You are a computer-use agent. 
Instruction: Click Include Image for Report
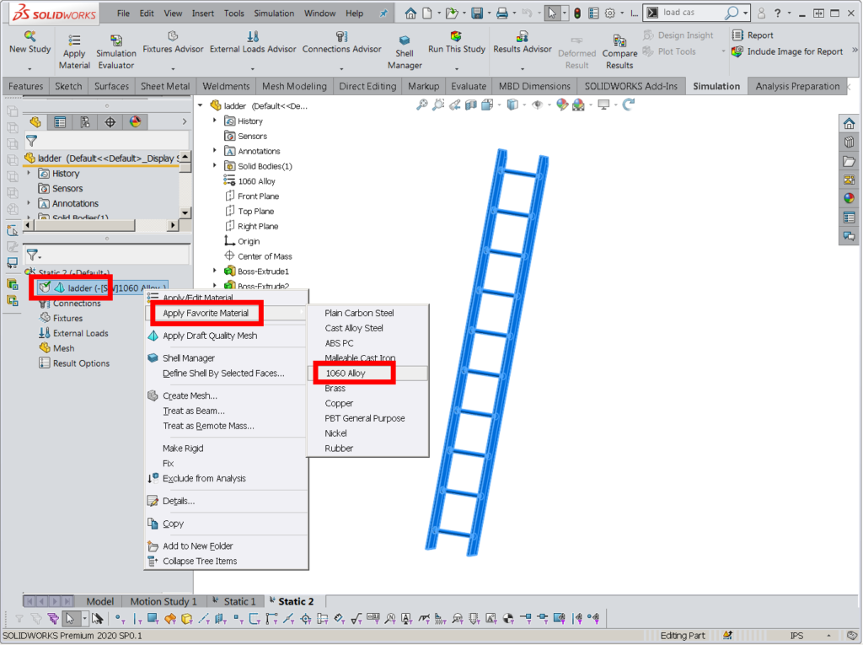pos(787,51)
